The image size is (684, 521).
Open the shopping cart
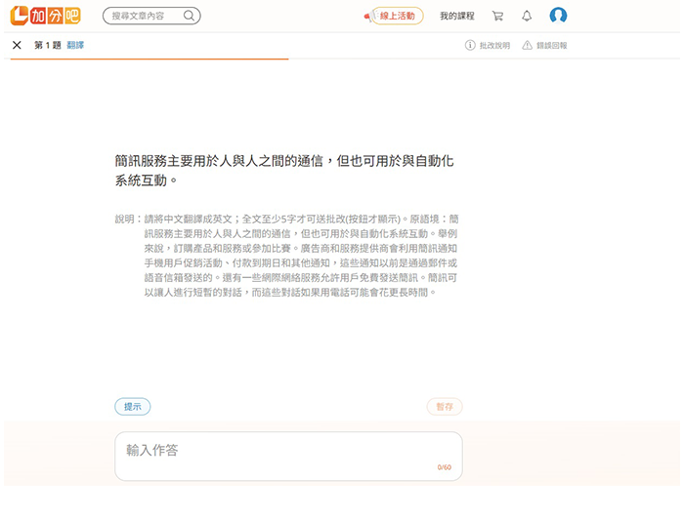[x=497, y=16]
